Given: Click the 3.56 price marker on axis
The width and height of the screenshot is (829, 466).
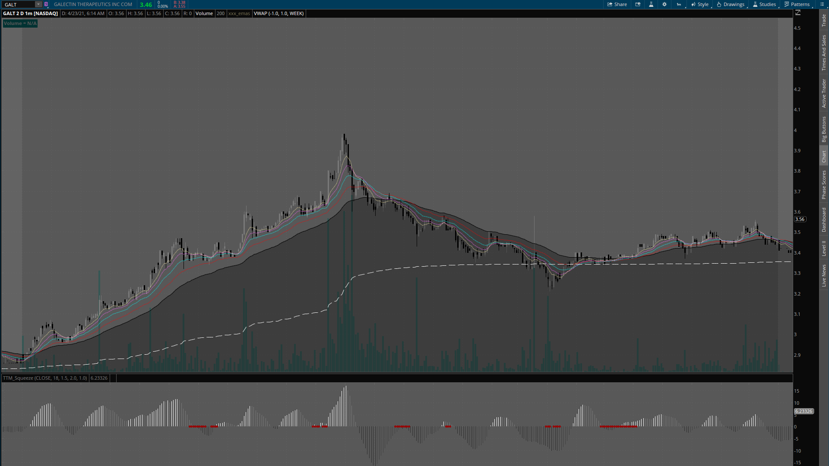Looking at the screenshot, I should tap(800, 219).
